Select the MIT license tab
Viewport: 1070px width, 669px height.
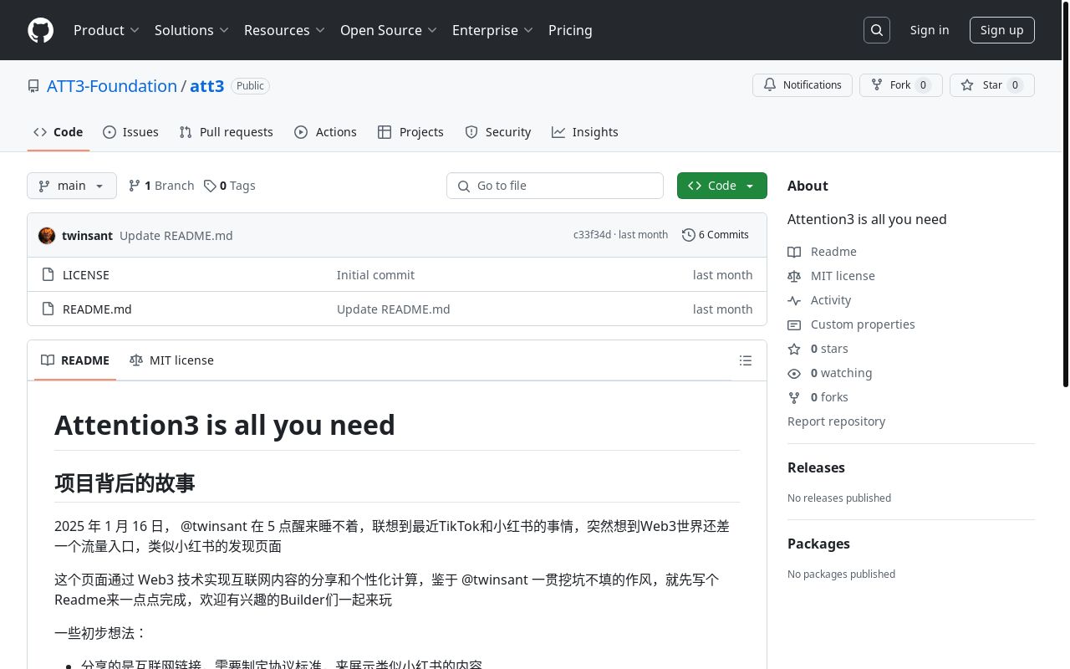click(x=172, y=360)
